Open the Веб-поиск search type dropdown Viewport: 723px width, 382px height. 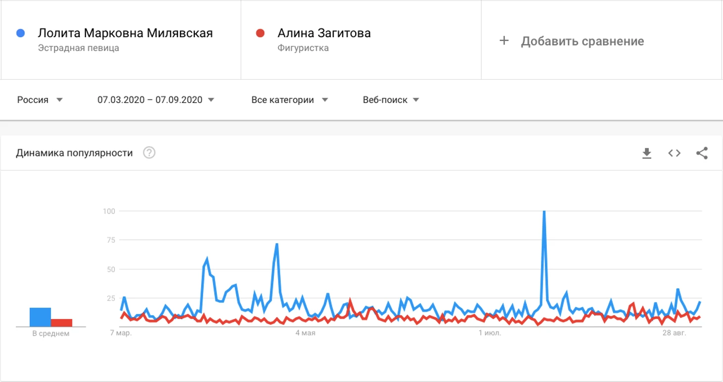click(391, 100)
